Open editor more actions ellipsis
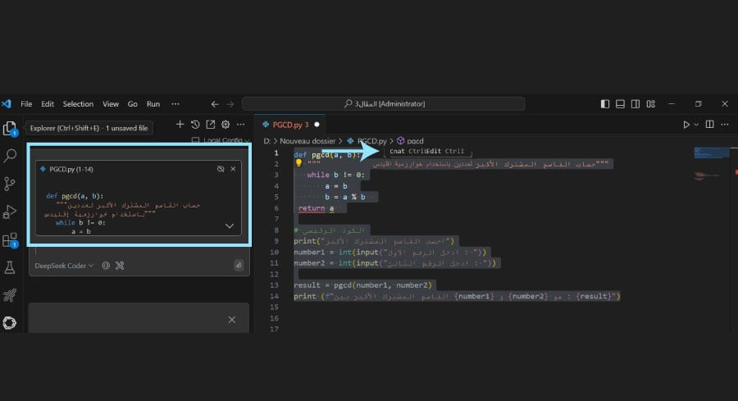738x401 pixels. [725, 125]
